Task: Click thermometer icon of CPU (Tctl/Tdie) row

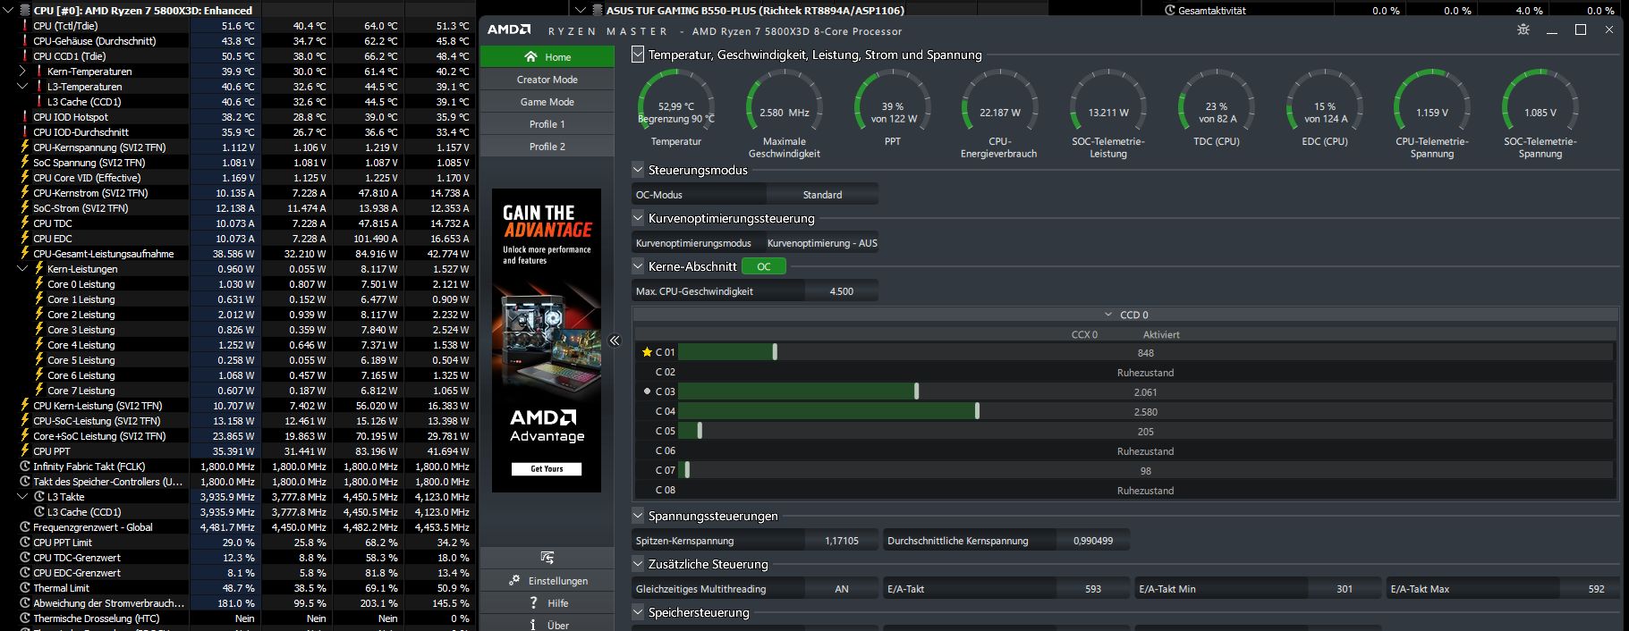Action: point(25,26)
